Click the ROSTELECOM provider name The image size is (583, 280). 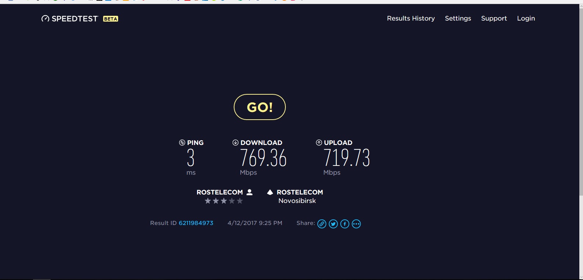coord(220,192)
